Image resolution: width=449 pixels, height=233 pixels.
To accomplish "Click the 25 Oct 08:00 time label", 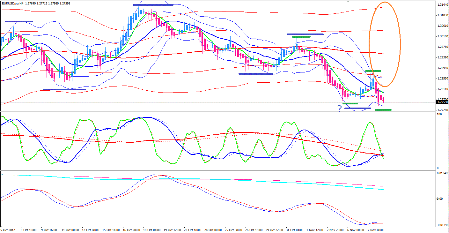I will pyautogui.click(x=234, y=229).
